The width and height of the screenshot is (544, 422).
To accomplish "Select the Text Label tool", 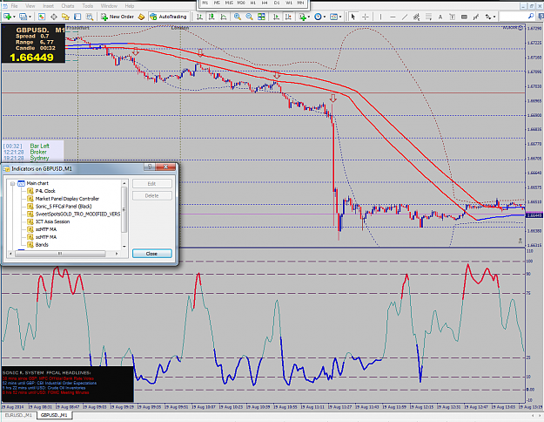I will point(452,17).
